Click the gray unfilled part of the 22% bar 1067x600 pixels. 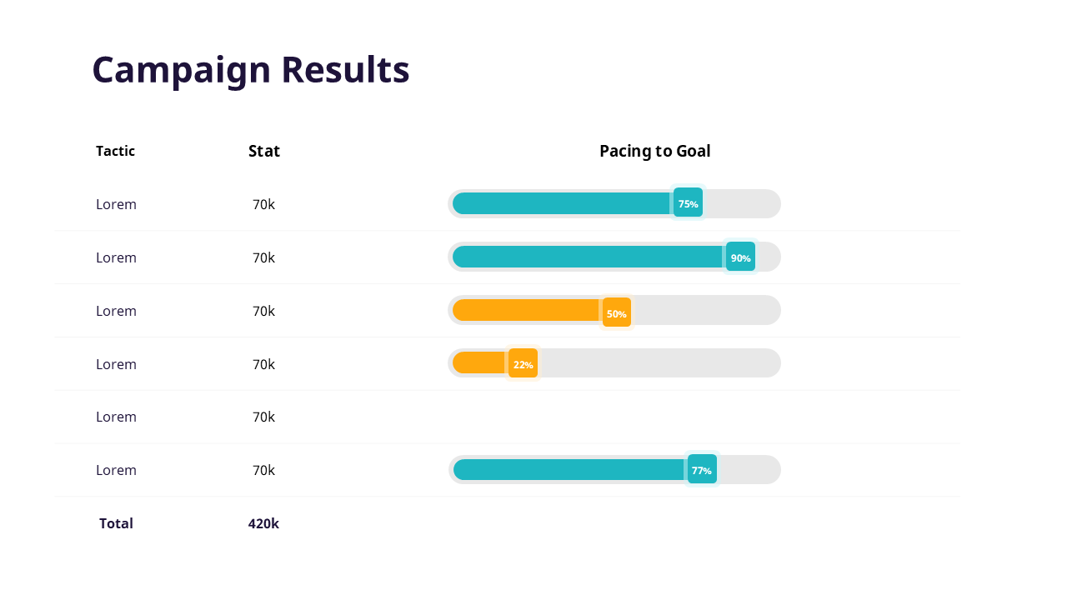(x=659, y=363)
